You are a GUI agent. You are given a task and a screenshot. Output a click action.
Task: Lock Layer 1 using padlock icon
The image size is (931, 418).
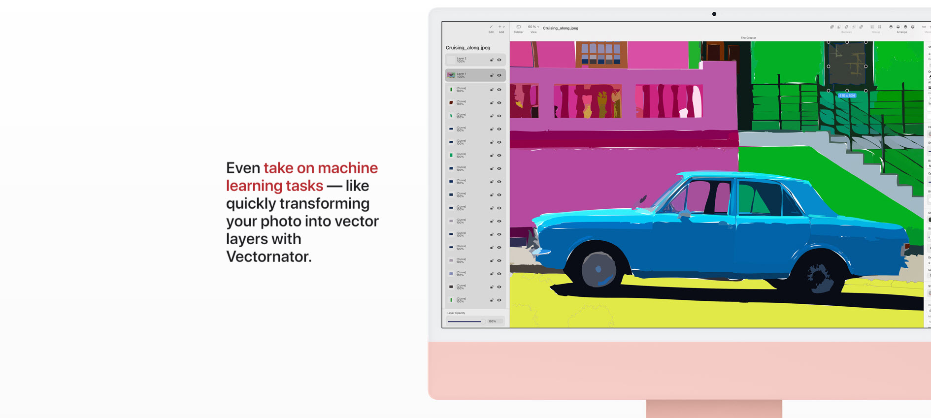492,75
